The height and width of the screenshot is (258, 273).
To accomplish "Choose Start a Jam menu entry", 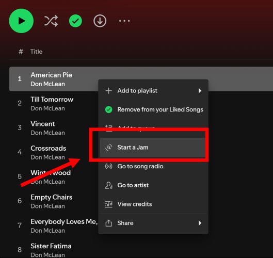I will [x=153, y=148].
